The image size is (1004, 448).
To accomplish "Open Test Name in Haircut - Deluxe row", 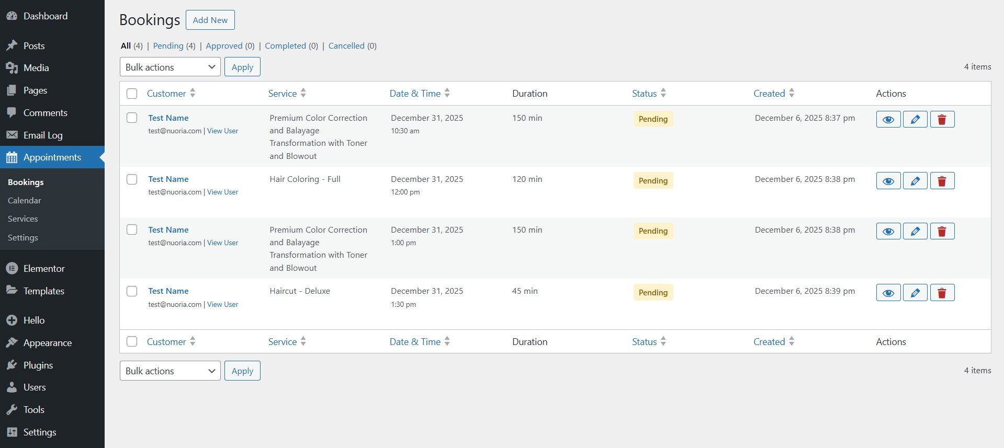I will (168, 291).
